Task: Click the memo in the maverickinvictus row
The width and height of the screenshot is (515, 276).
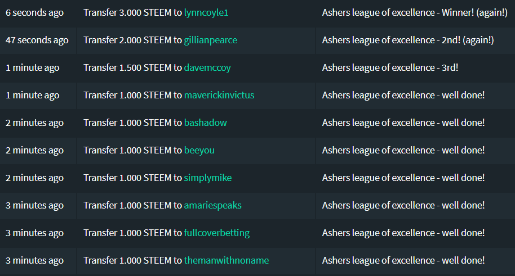Action: [x=403, y=96]
